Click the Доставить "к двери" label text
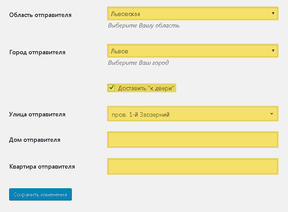 pyautogui.click(x=146, y=88)
